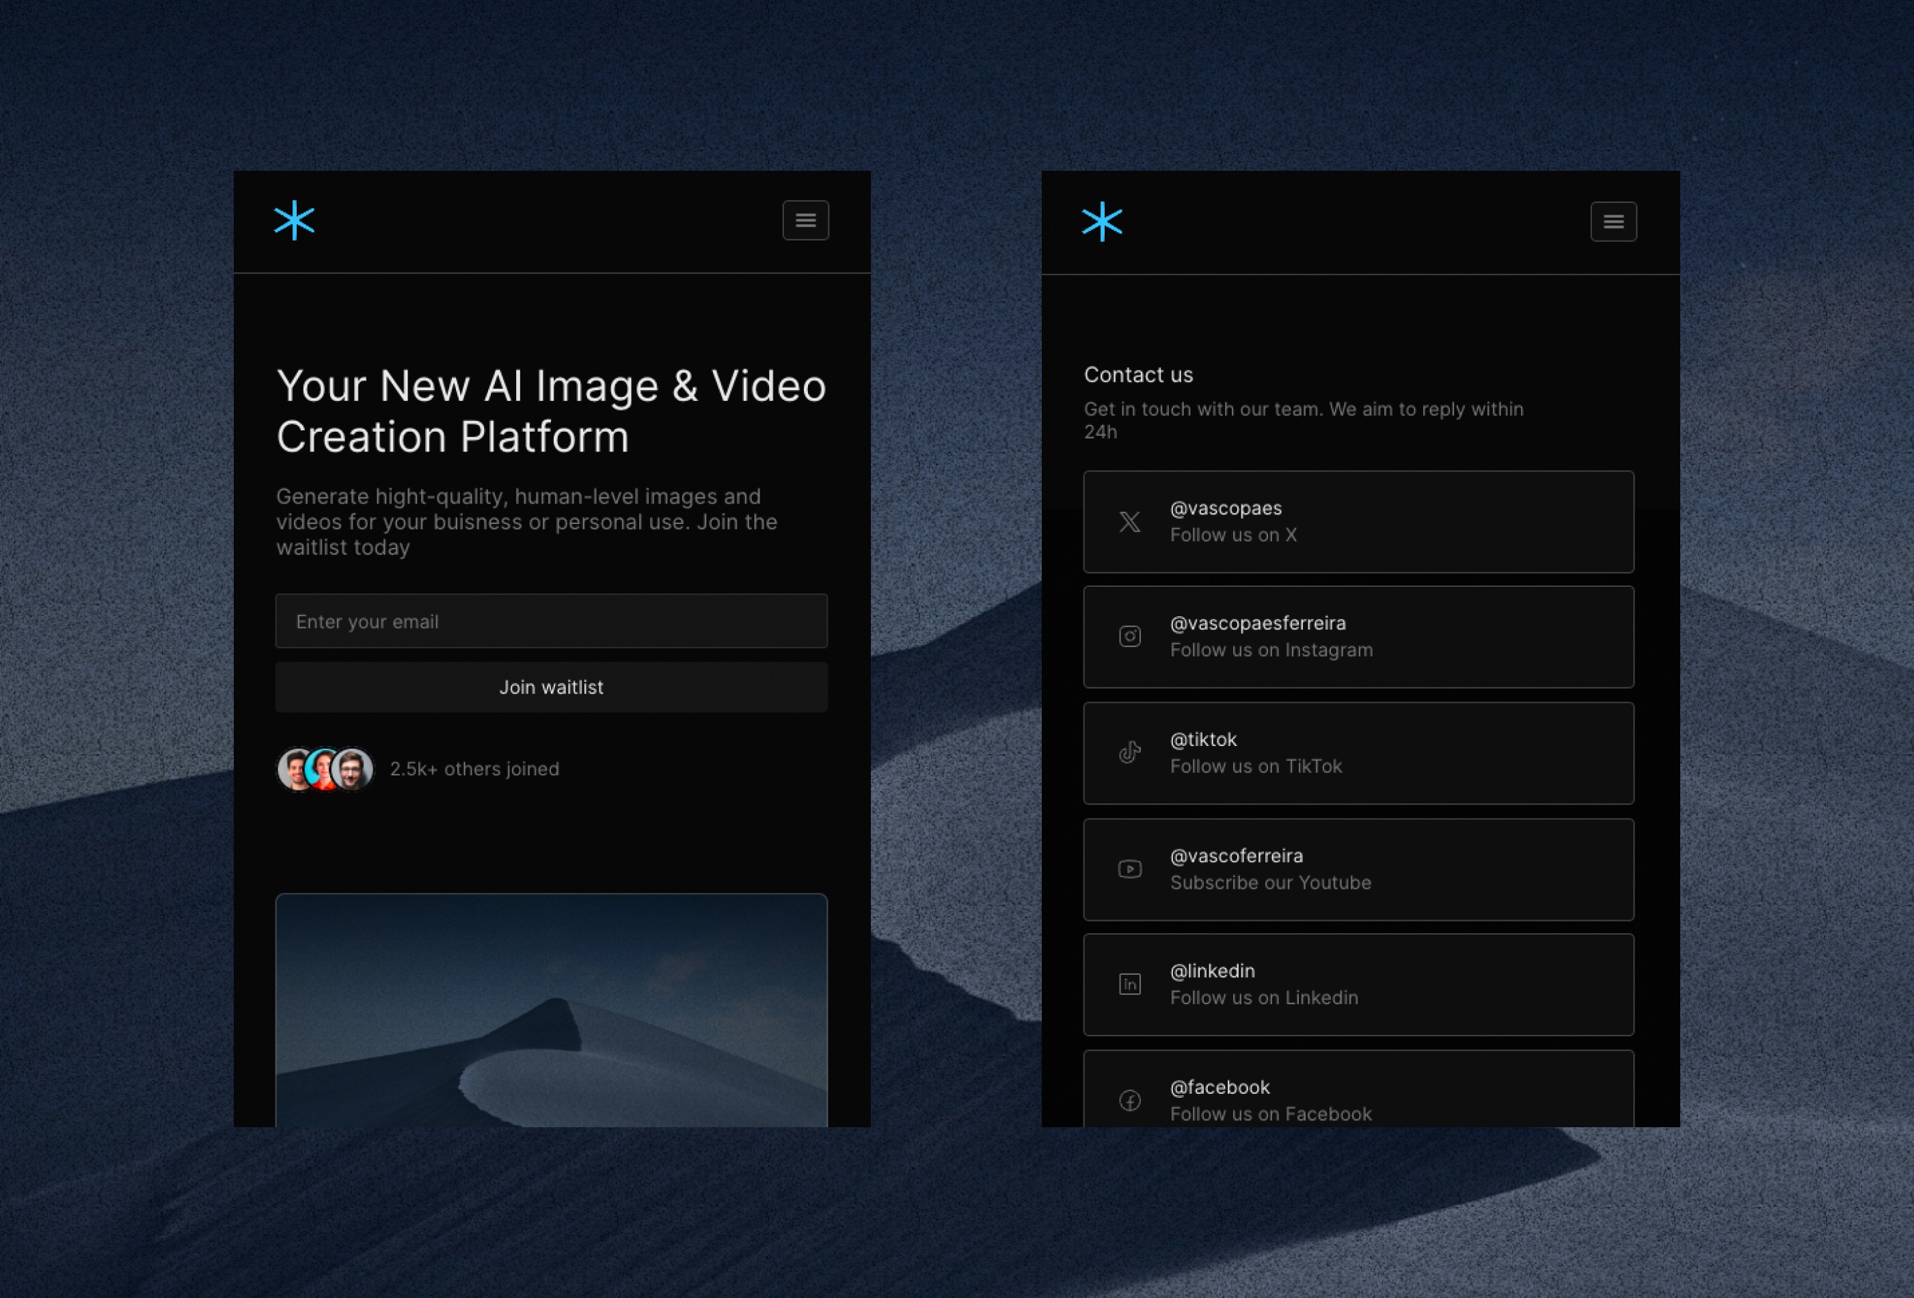Click the Enter your email field
This screenshot has height=1298, width=1914.
[x=551, y=622]
